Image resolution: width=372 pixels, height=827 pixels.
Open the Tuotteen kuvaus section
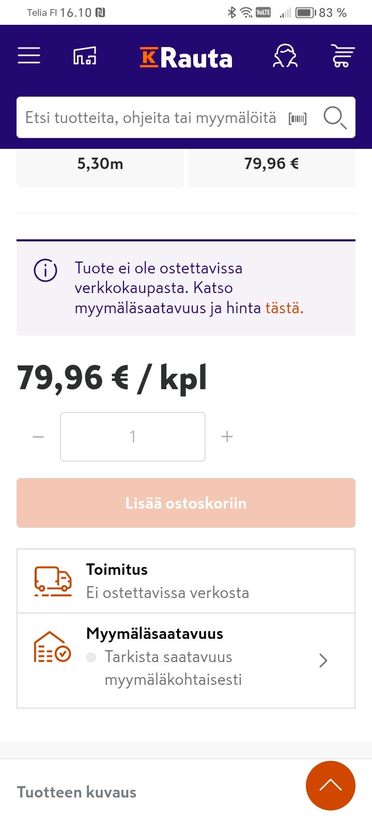(x=76, y=792)
